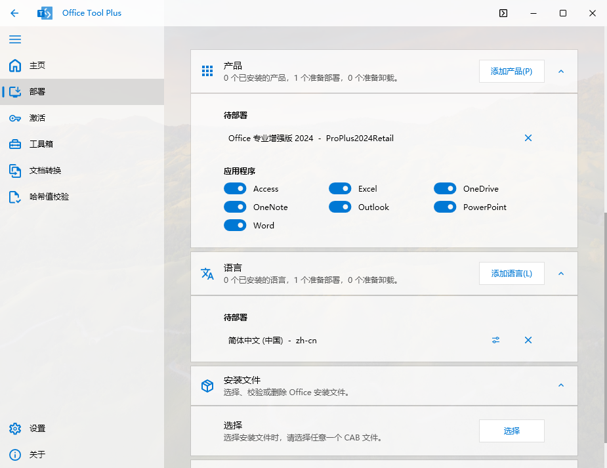Minimize the Office Tool Plus window
The height and width of the screenshot is (468, 607).
[534, 13]
